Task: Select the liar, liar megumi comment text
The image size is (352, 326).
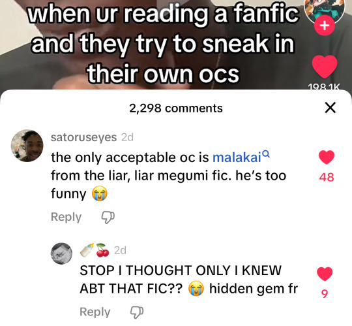Action: [169, 176]
